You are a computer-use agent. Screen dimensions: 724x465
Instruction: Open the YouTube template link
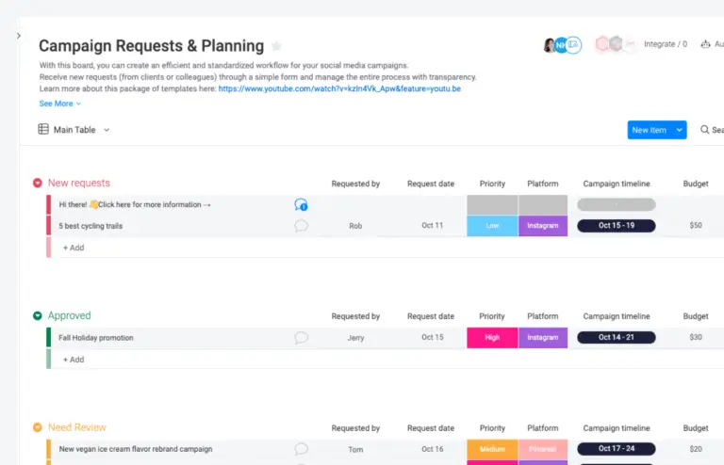339,88
